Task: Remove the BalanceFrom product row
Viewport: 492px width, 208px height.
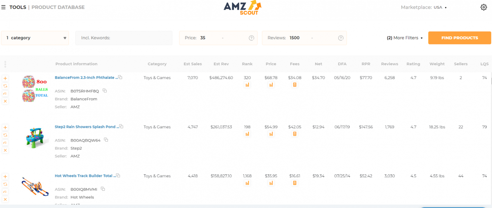Action: point(5,101)
